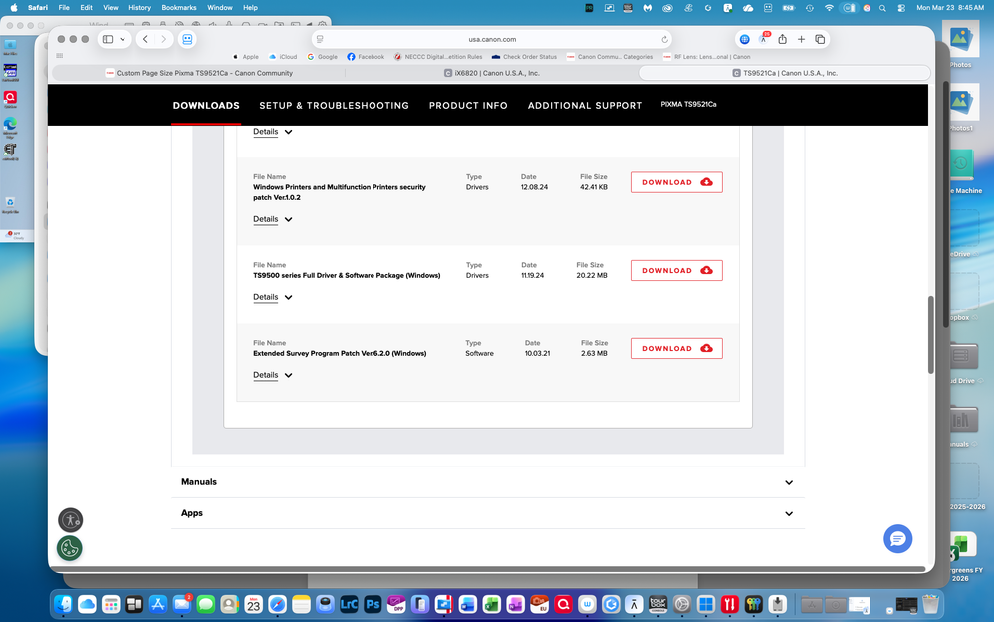
Task: Open the Calendar icon in Dock
Action: coord(254,604)
